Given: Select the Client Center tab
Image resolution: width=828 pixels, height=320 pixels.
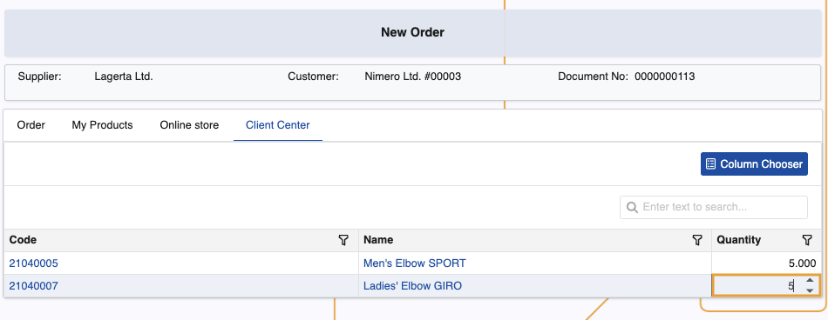Looking at the screenshot, I should coord(278,125).
